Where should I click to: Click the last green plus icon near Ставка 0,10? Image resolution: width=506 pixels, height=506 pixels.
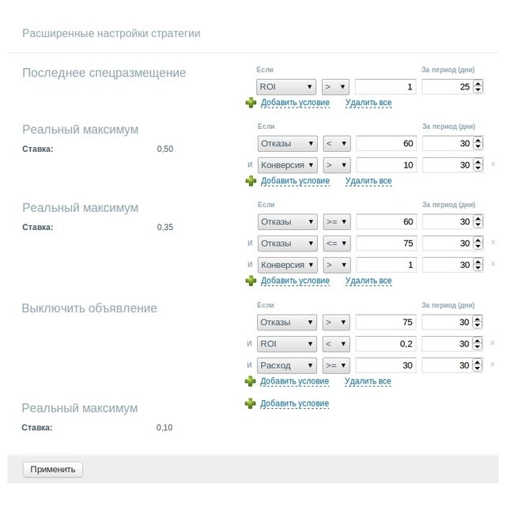click(x=251, y=403)
